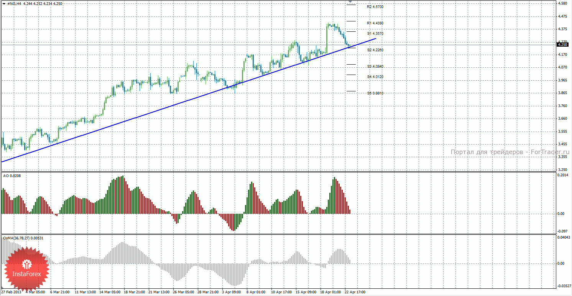Click the R2 4.5700 resistance label
572x296 pixels.
[x=375, y=7]
